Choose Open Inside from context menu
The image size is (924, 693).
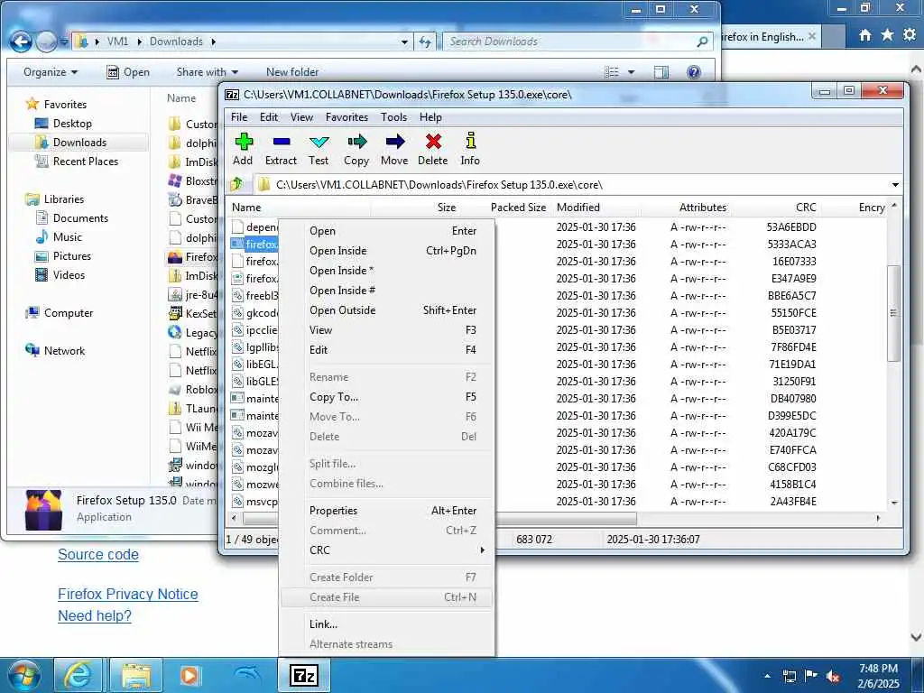(x=338, y=251)
